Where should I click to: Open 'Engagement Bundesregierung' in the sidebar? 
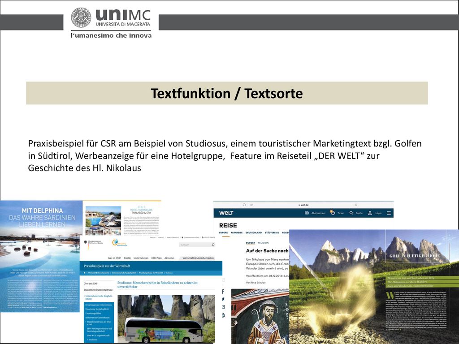pyautogui.click(x=98, y=290)
